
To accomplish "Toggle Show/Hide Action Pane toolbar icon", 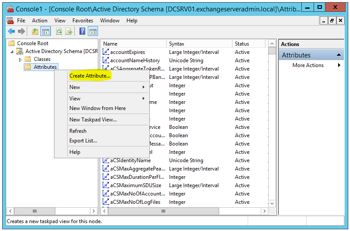I will coord(93,32).
